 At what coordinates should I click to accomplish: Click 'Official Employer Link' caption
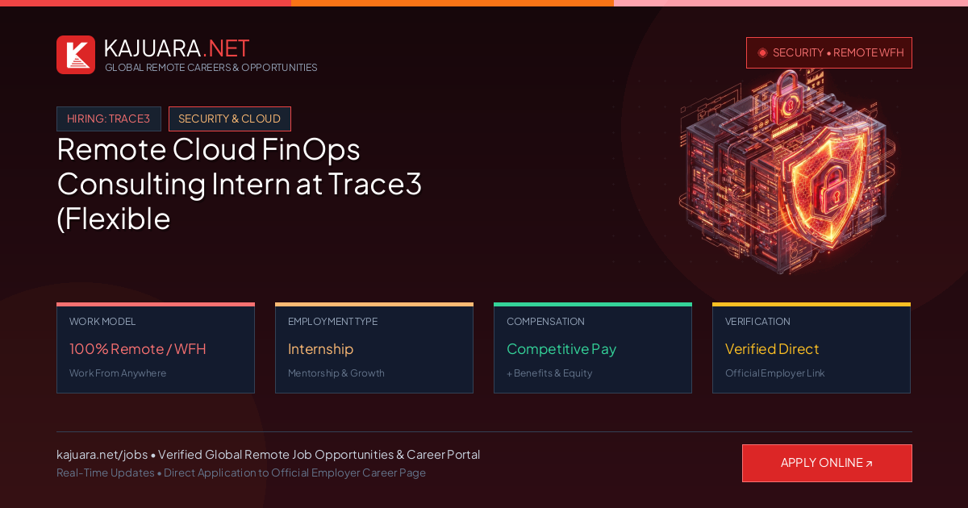click(774, 373)
